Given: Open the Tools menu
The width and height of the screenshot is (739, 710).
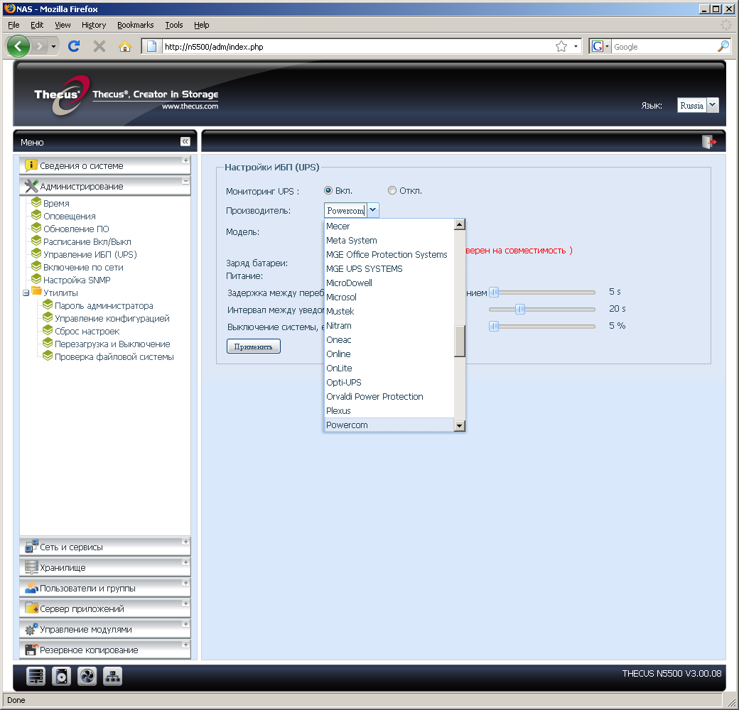Looking at the screenshot, I should point(174,25).
